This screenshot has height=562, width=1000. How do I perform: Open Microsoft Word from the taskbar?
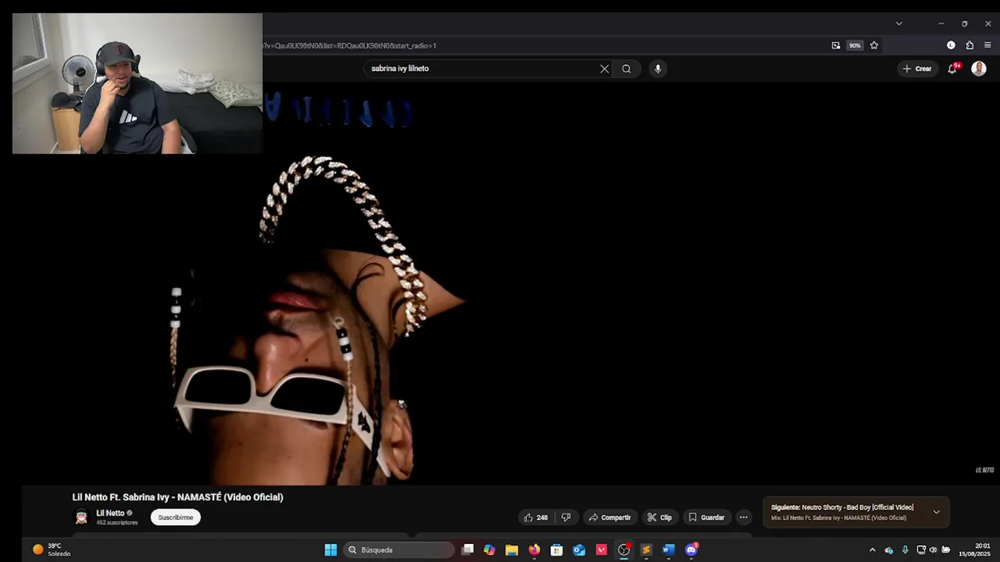[x=668, y=550]
